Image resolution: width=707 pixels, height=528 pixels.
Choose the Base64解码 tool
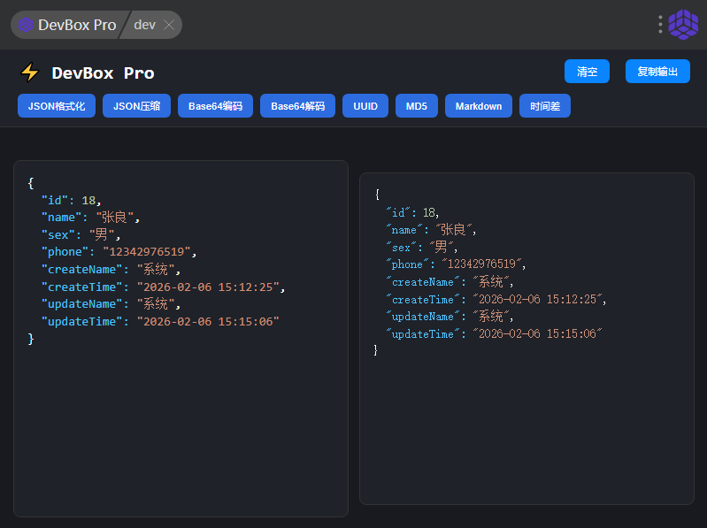tap(297, 106)
